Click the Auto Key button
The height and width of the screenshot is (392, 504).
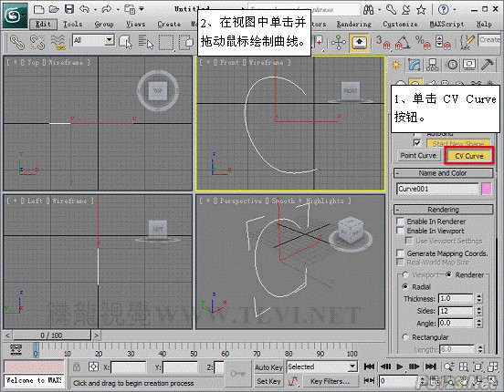click(268, 367)
